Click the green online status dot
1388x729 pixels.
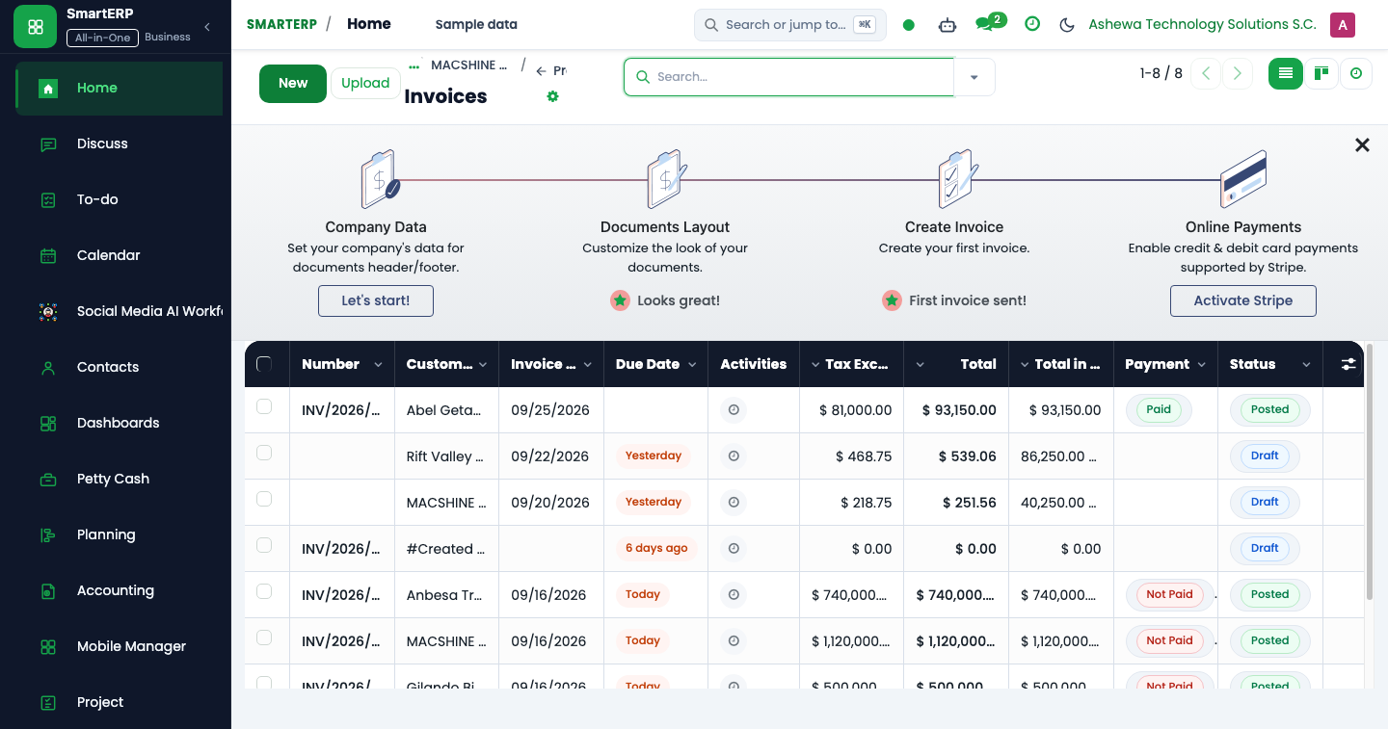[x=909, y=25]
